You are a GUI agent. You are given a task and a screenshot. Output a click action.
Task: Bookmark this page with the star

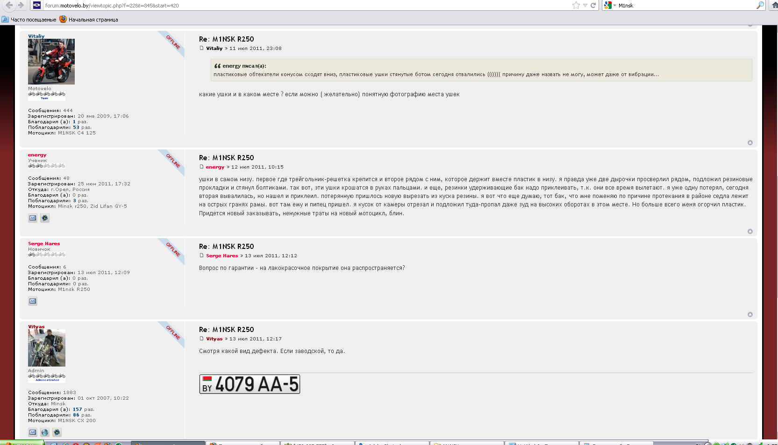click(x=576, y=5)
